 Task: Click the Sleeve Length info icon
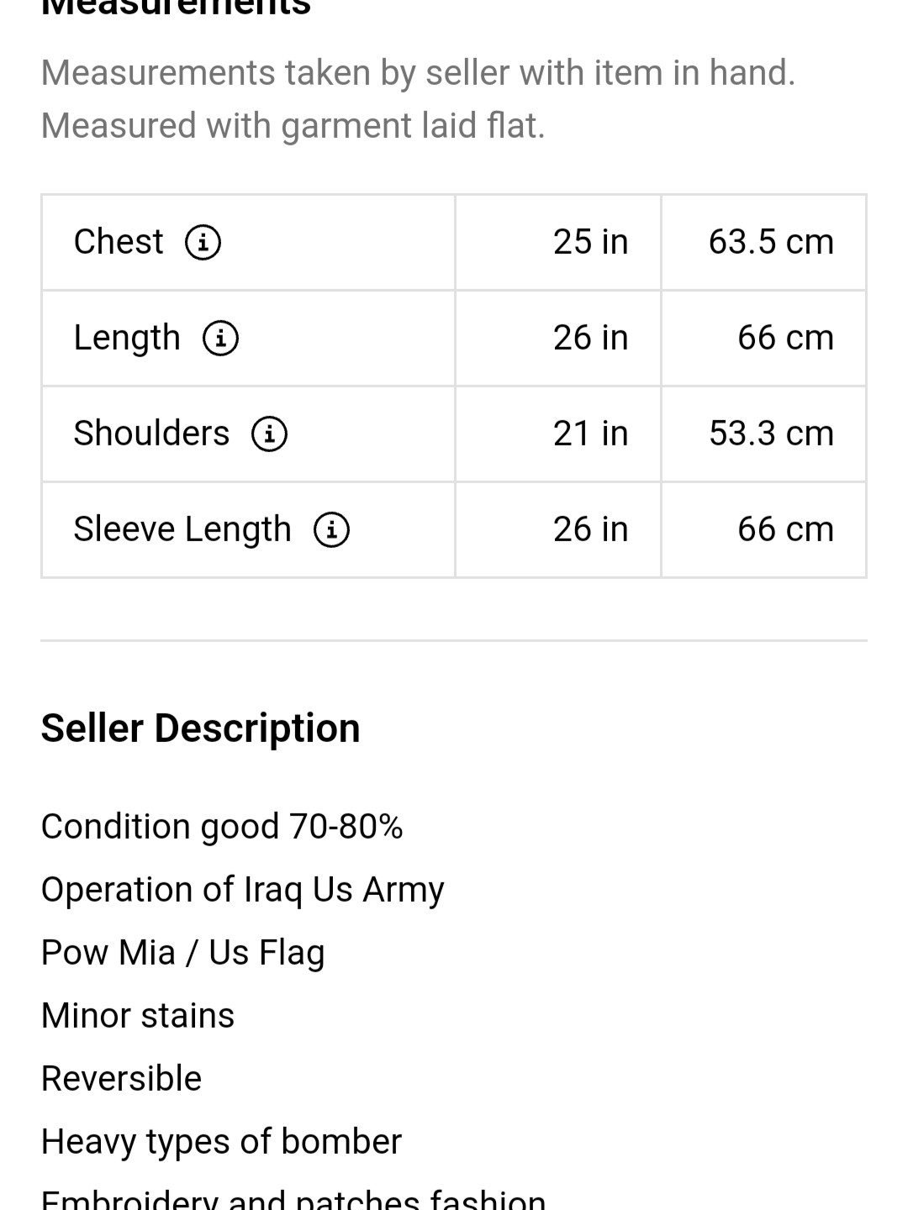tap(331, 530)
